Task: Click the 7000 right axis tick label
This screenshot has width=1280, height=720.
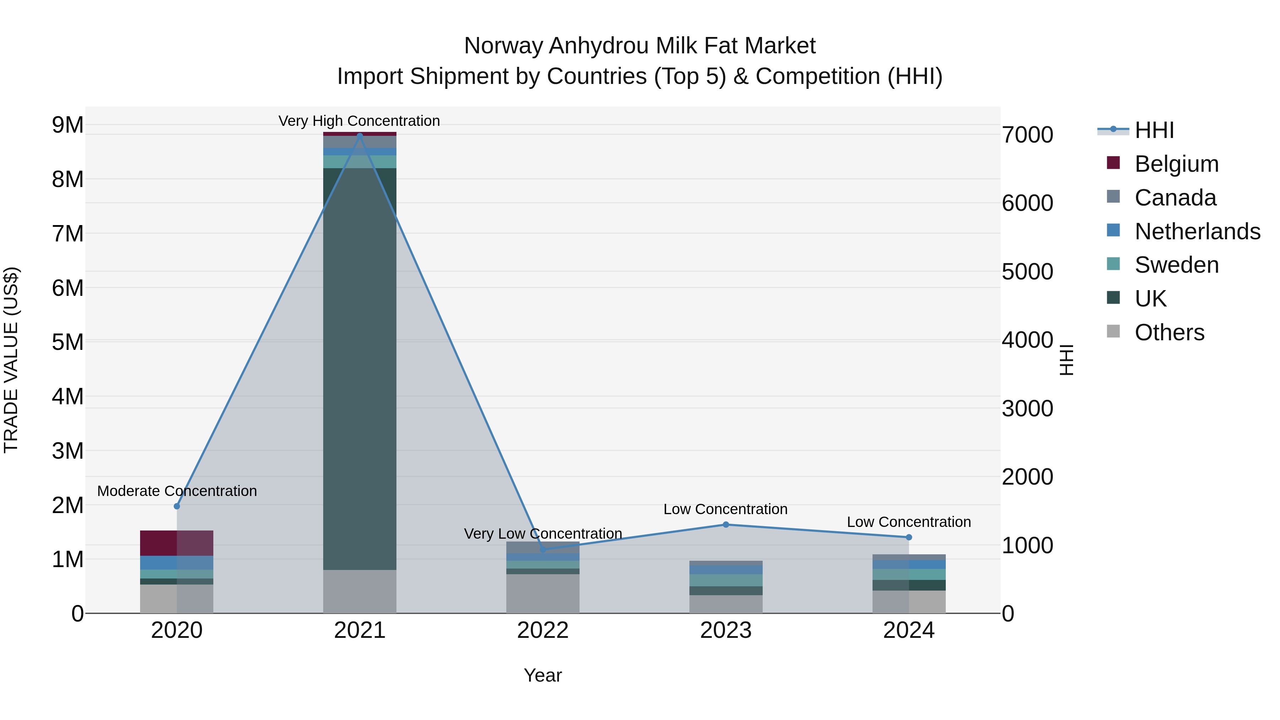Action: pos(1028,135)
